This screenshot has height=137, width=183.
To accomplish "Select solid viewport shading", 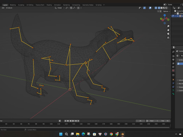I will click(162, 8).
